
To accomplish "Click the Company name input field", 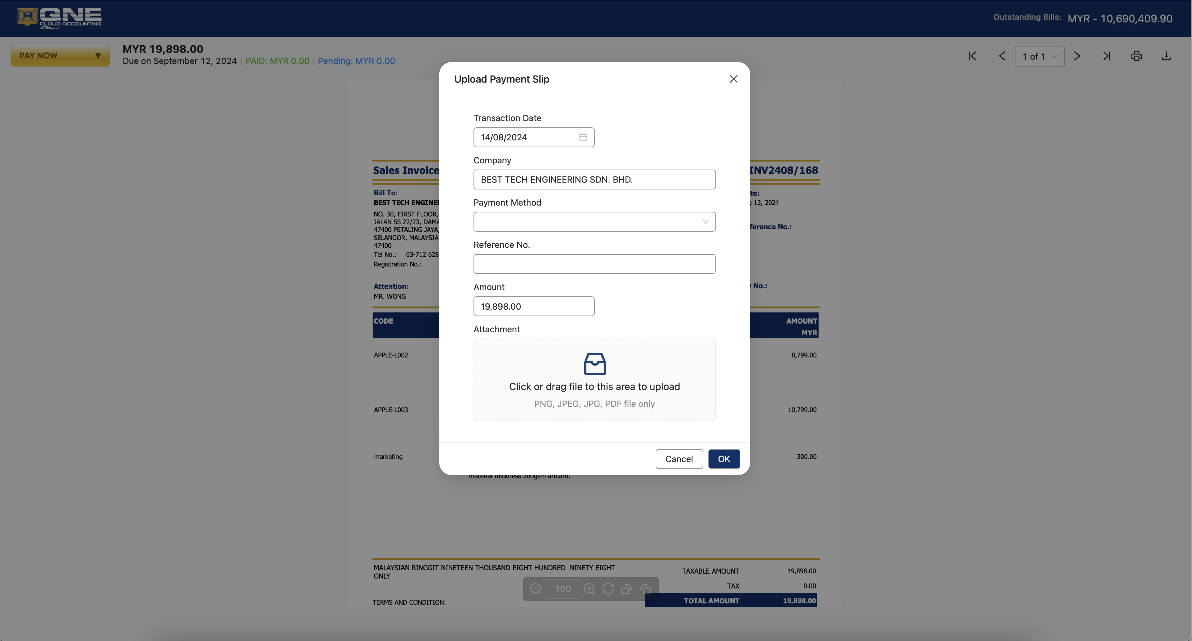I will (x=594, y=179).
